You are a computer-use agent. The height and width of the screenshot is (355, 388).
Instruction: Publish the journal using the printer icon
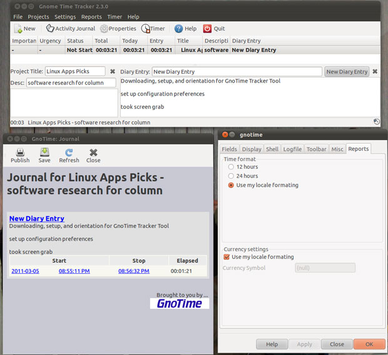tap(20, 152)
